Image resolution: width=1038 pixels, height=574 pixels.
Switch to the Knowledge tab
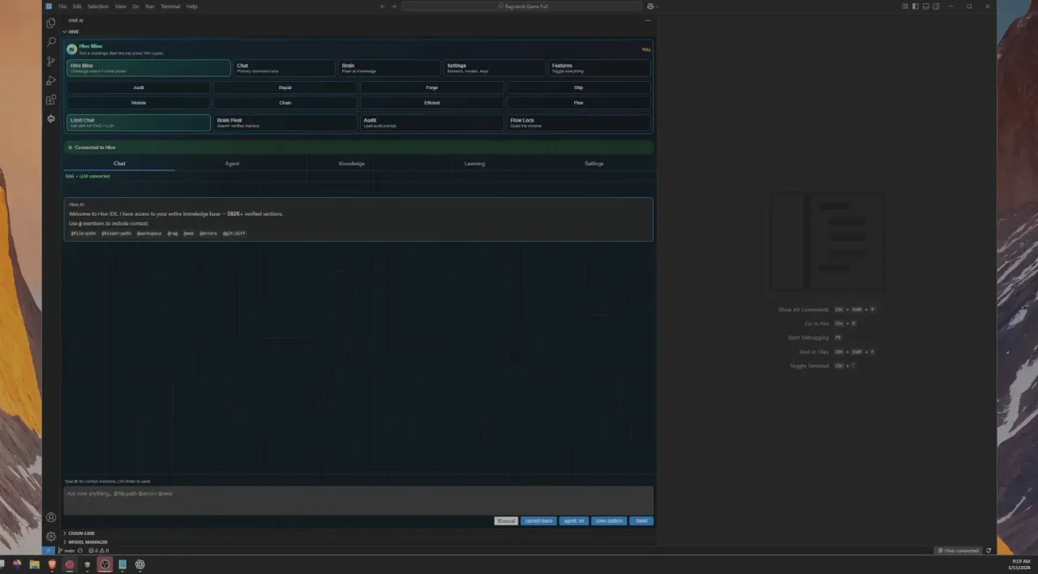coord(351,164)
